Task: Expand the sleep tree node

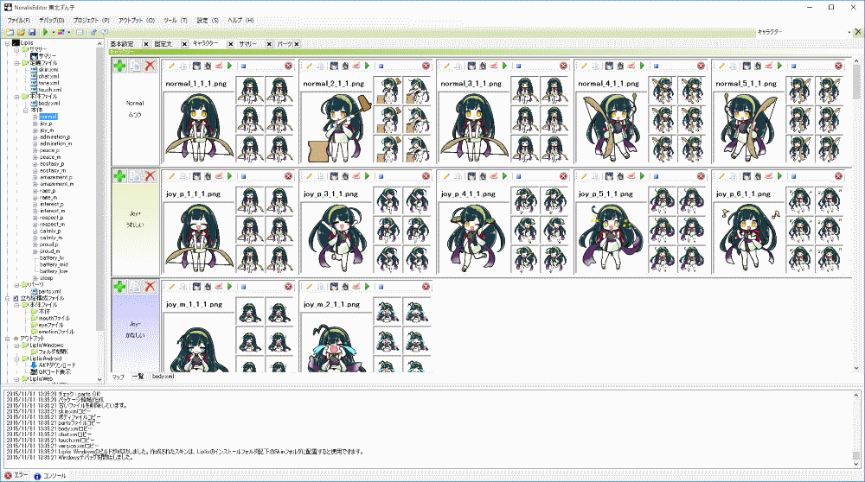Action: [34, 278]
